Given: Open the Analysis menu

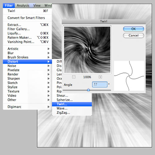Looking at the screenshot, I should 23,6.
